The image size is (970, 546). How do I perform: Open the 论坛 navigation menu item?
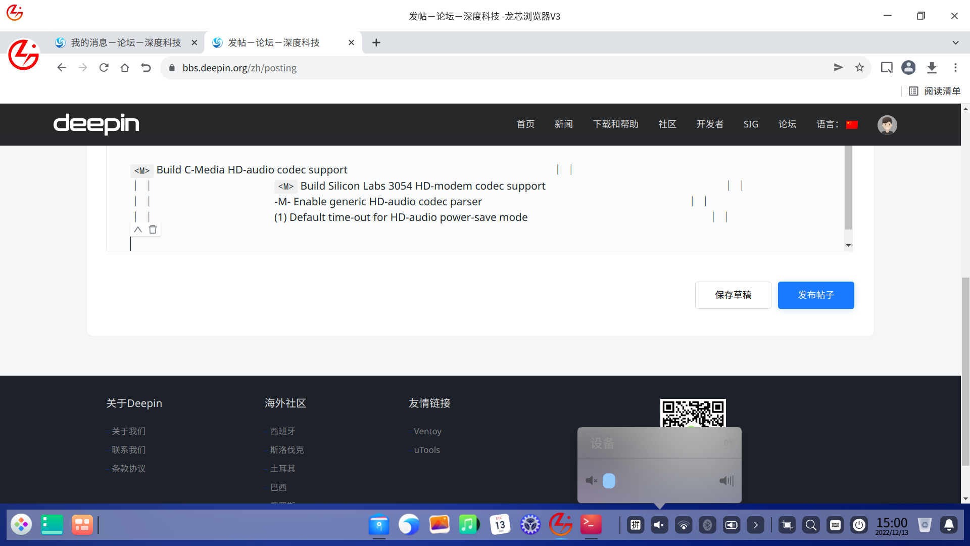click(x=787, y=124)
